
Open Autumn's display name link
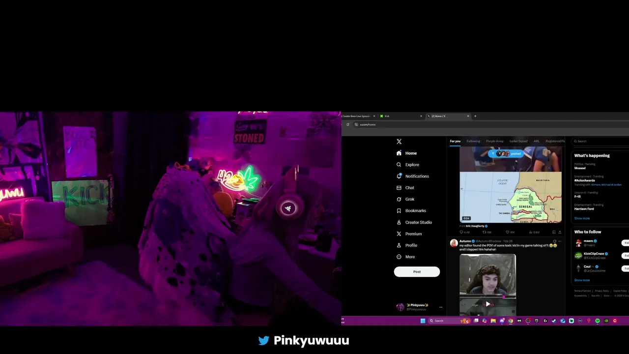(465, 241)
